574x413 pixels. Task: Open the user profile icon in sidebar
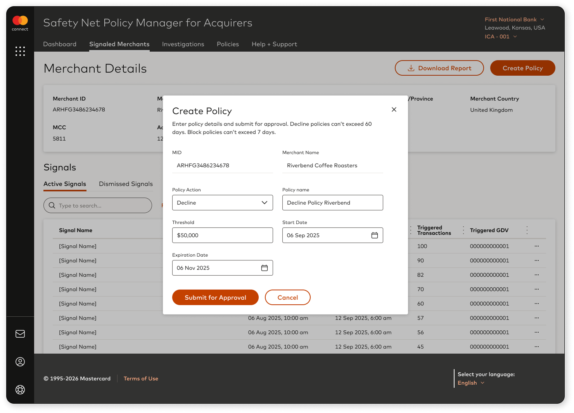tap(20, 362)
